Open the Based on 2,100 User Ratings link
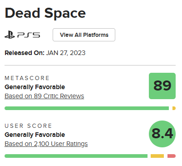Image resolution: width=182 pixels, height=166 pixels. (x=46, y=144)
